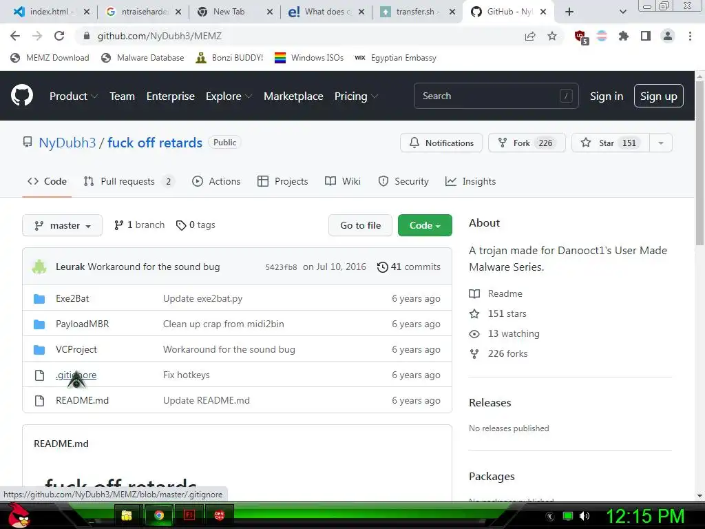Expand the Explore menu
705x529 pixels.
pyautogui.click(x=229, y=96)
